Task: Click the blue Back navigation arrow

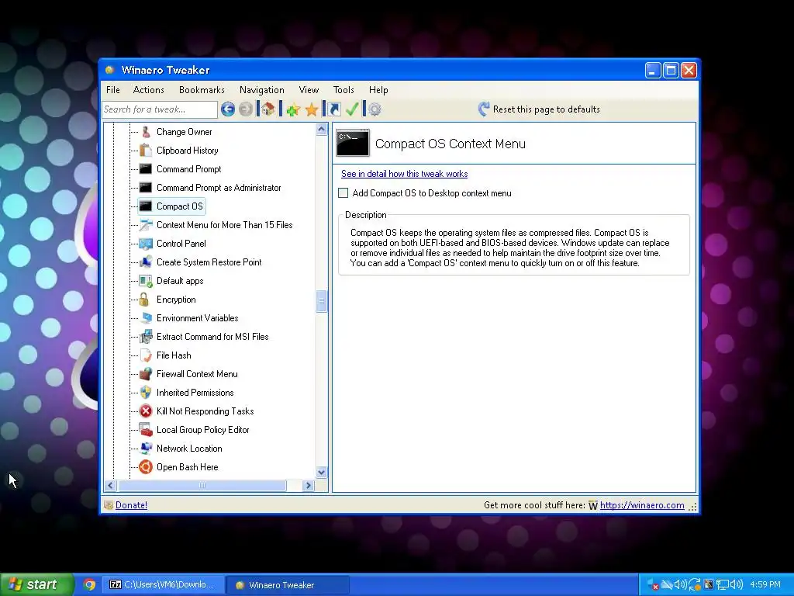Action: 228,109
